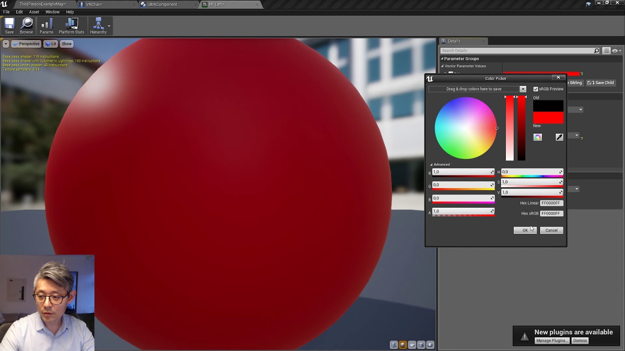Click the value brightness vertical bar
Image resolution: width=625 pixels, height=351 pixels.
click(521, 128)
